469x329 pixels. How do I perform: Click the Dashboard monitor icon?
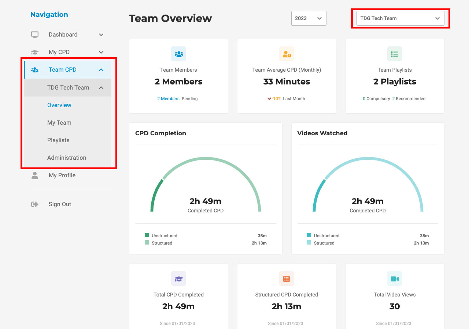coord(35,35)
